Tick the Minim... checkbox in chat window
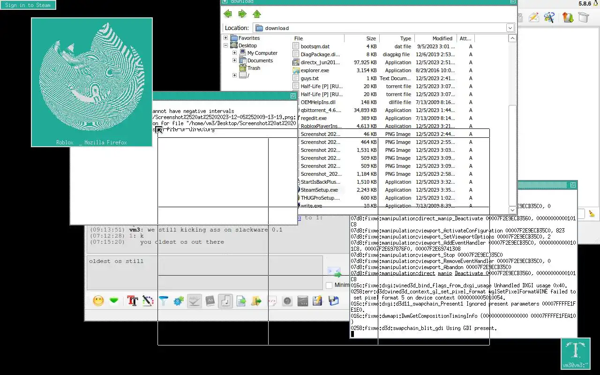Screen dimensions: 600x375 pos(329,285)
